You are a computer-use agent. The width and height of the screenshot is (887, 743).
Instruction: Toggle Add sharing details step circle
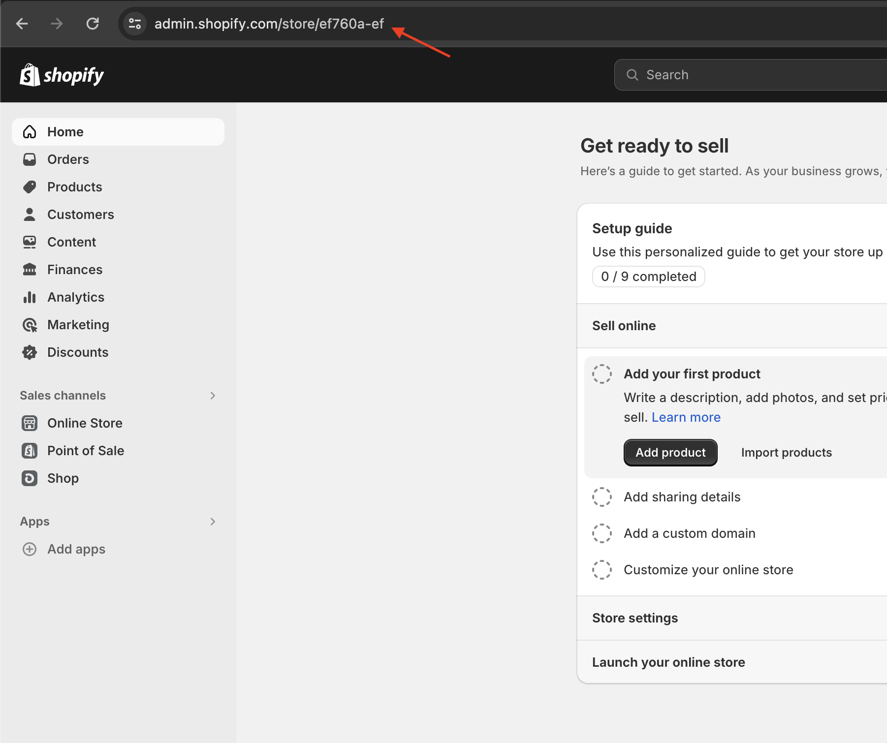pyautogui.click(x=602, y=497)
